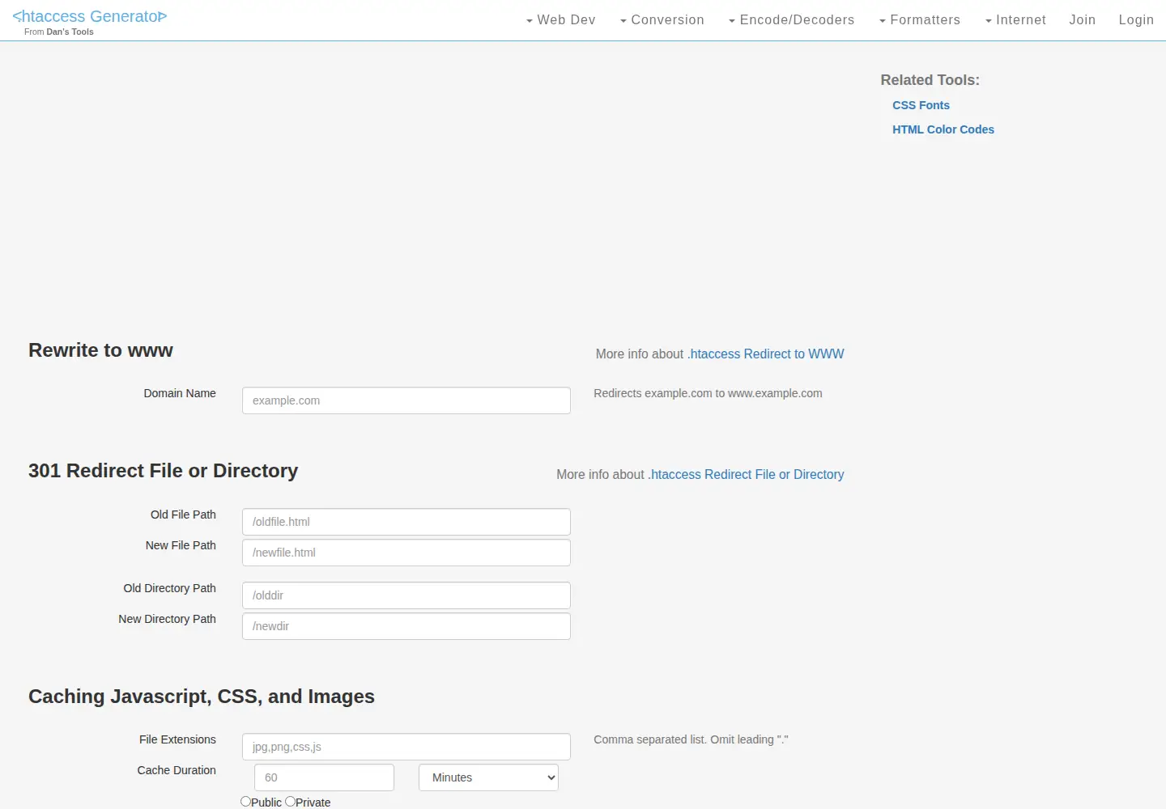This screenshot has width=1166, height=809.
Task: Focus the Domain Name input field
Action: pyautogui.click(x=406, y=400)
